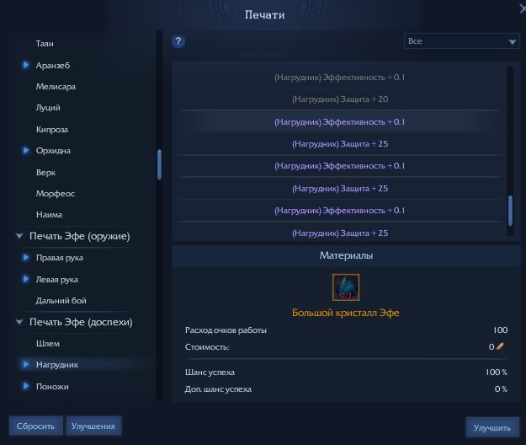Open the Поножи armor entry
526x445 pixels.
coord(52,386)
